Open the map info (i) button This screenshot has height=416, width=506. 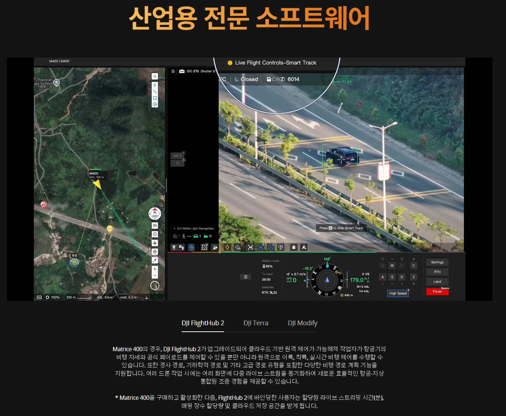point(155,234)
